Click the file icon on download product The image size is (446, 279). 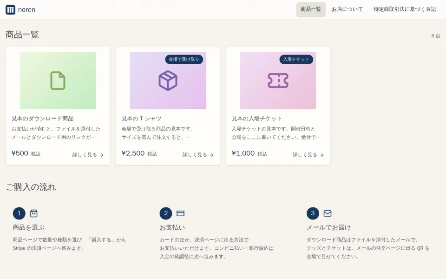click(58, 80)
